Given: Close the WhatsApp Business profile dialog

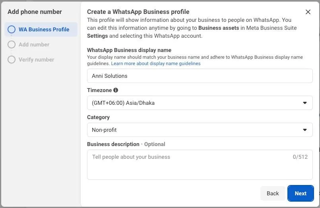Looking at the screenshot, I should [x=308, y=12].
